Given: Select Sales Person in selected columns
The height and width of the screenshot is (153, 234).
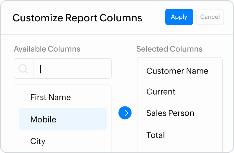Looking at the screenshot, I should click(170, 113).
